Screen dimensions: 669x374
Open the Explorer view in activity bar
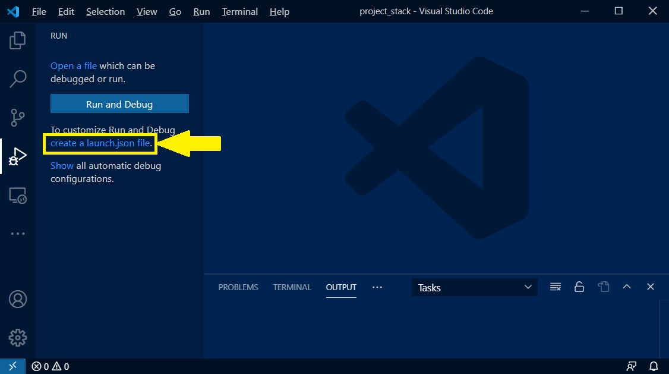(17, 40)
